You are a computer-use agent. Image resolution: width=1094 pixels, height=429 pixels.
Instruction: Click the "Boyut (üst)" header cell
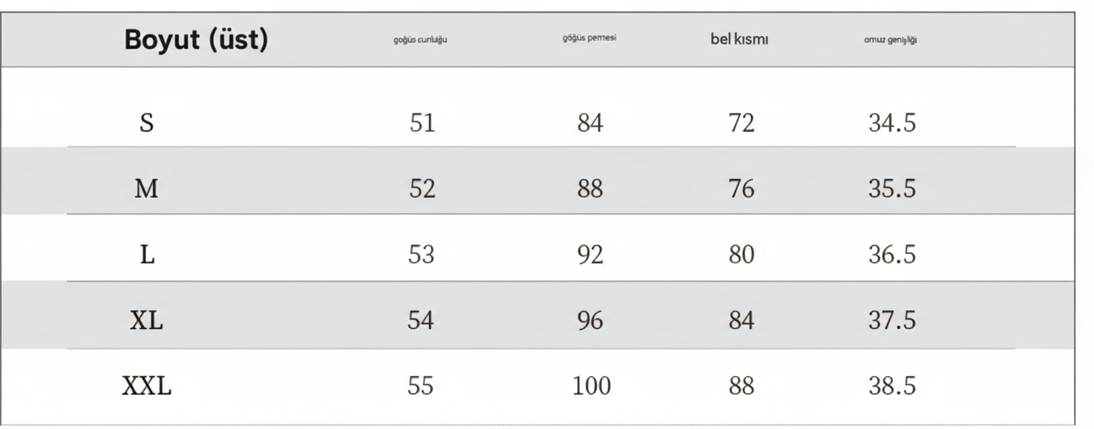(196, 40)
